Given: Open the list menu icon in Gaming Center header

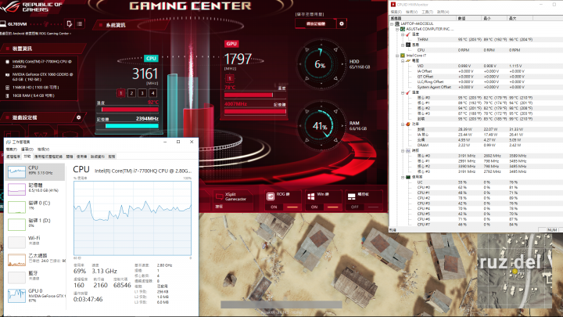Looking at the screenshot, I should (80, 24).
